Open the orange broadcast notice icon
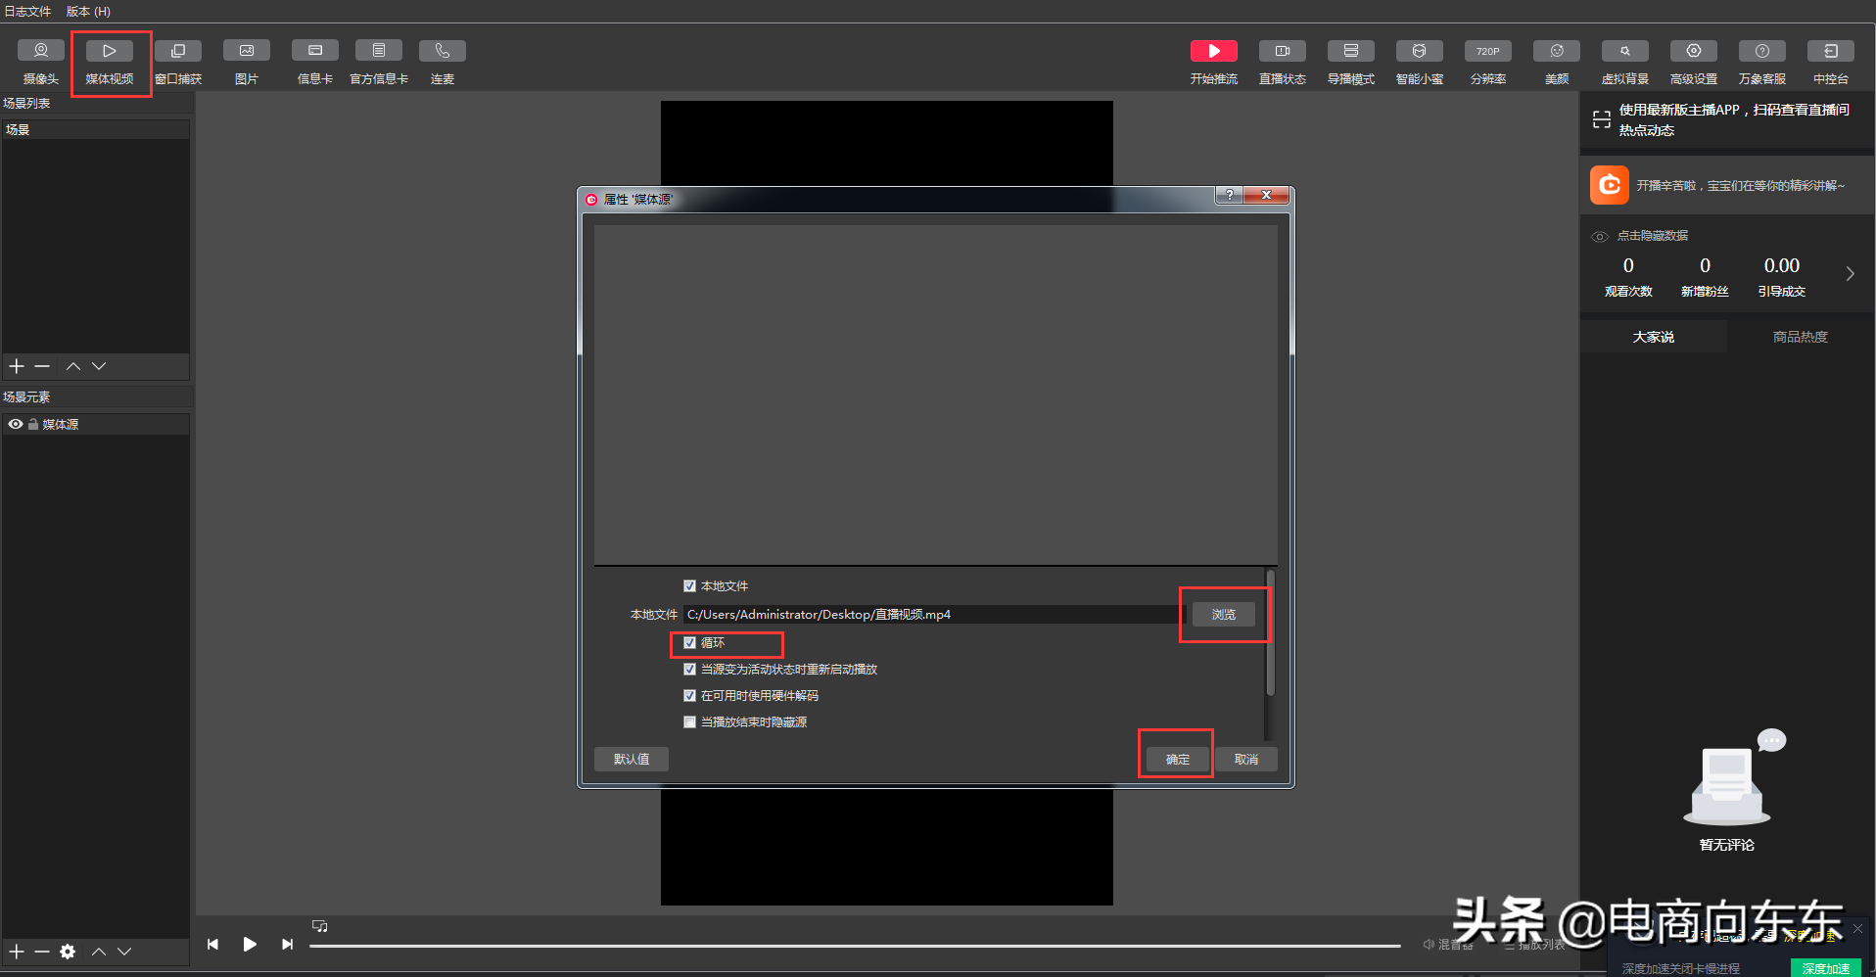Viewport: 1876px width, 977px height. (1610, 185)
